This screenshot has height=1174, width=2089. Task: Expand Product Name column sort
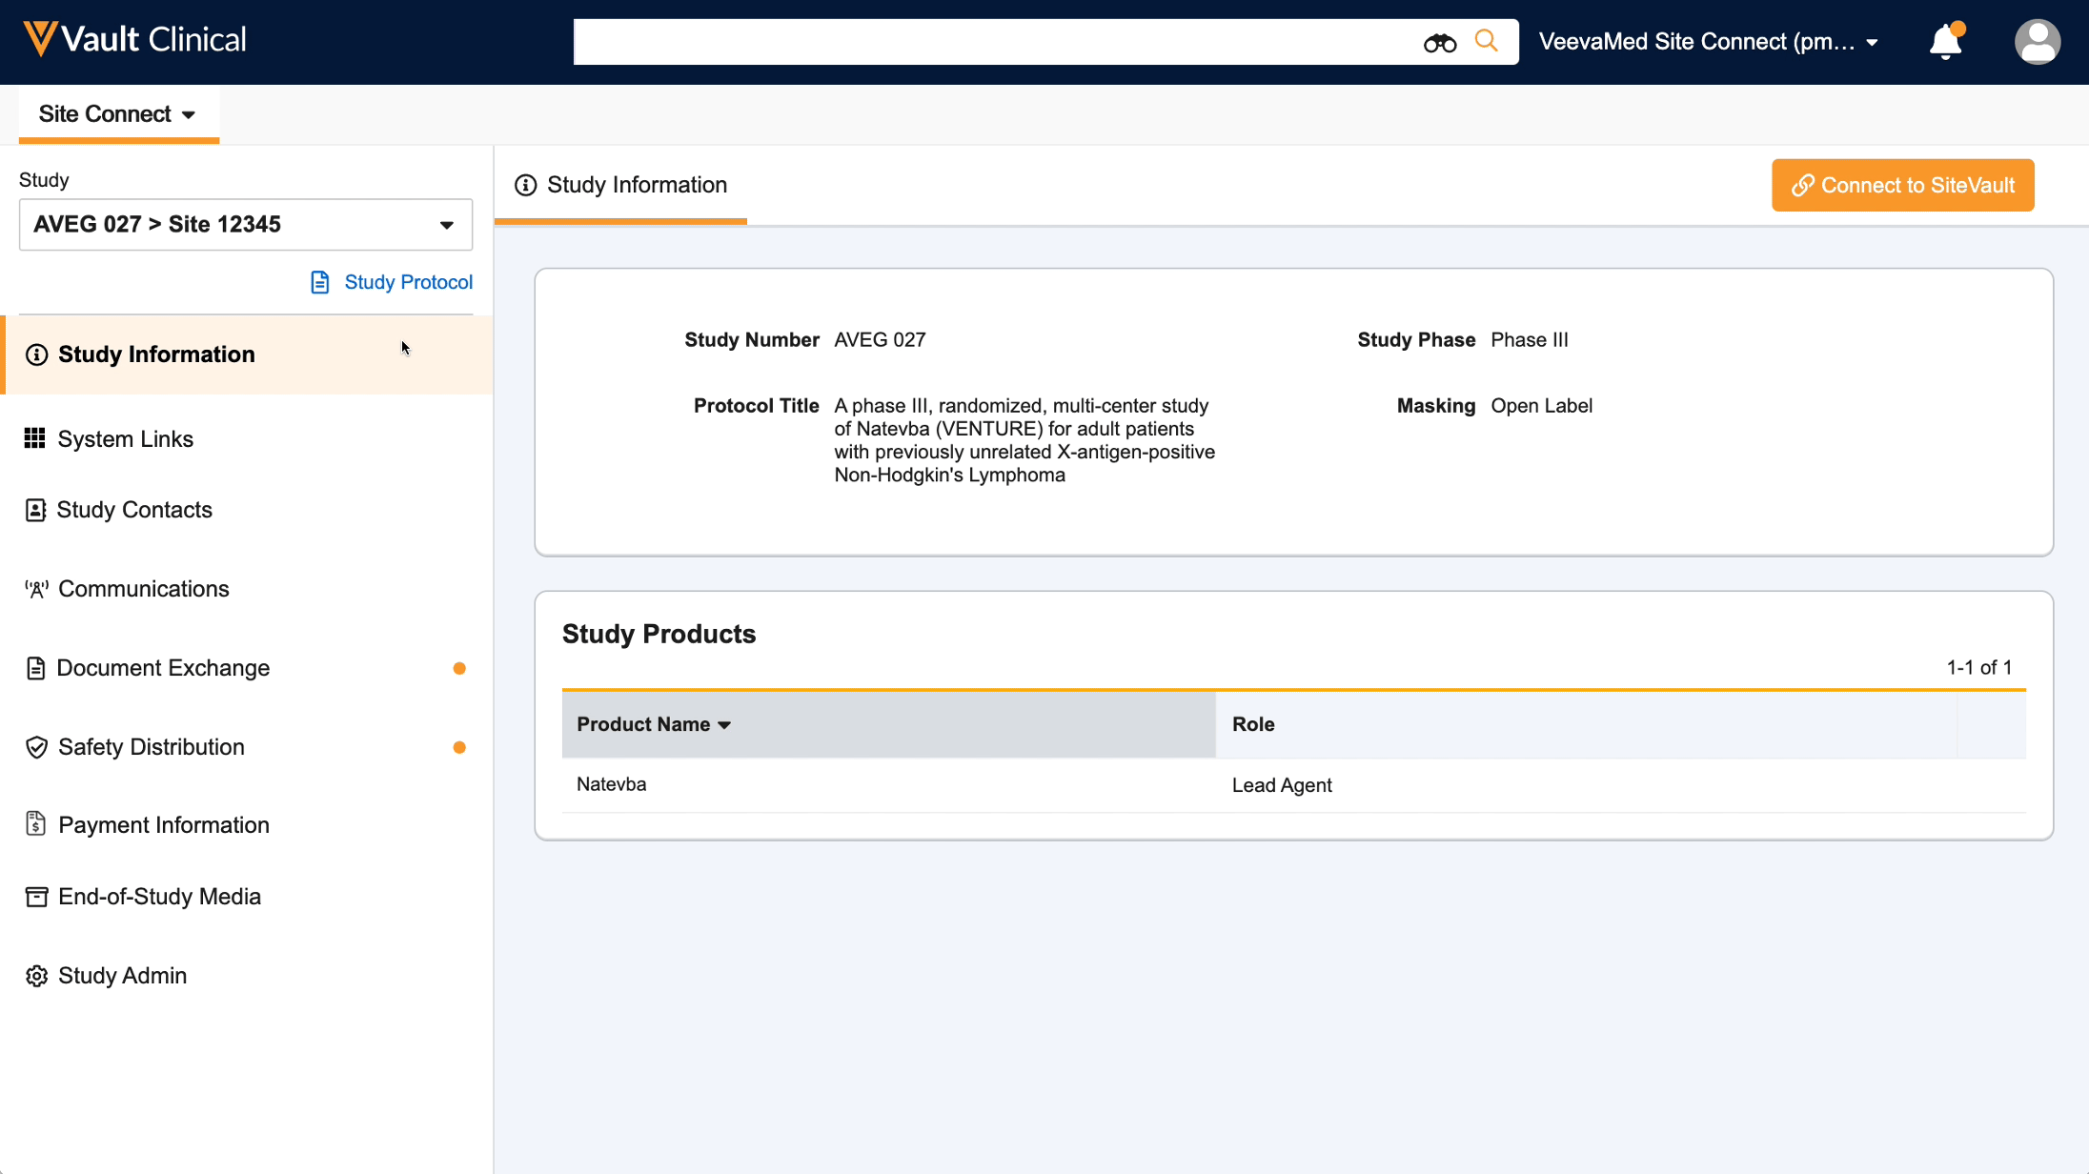[x=726, y=723]
